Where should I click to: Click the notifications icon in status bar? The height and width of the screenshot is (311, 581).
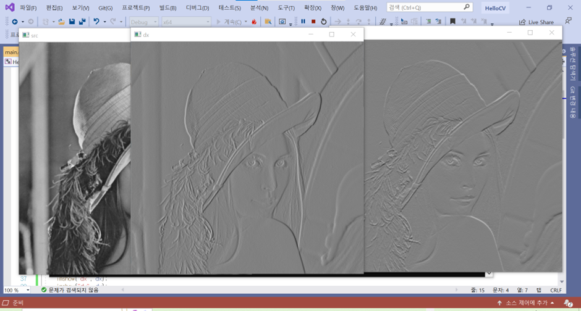click(x=568, y=303)
